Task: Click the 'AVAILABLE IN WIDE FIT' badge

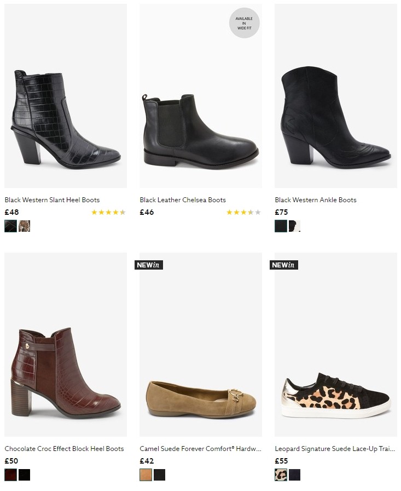Action: pos(245,23)
